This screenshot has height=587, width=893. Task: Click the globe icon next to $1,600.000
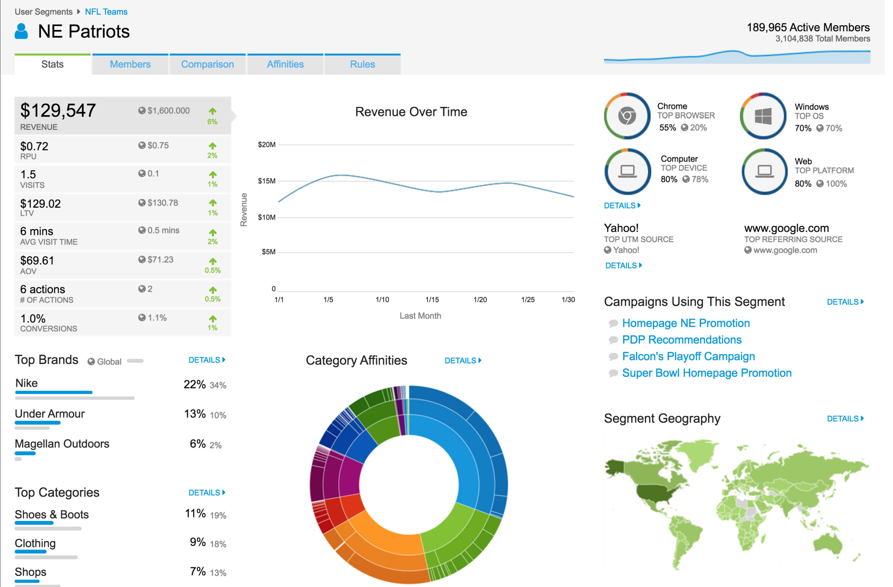[x=142, y=110]
